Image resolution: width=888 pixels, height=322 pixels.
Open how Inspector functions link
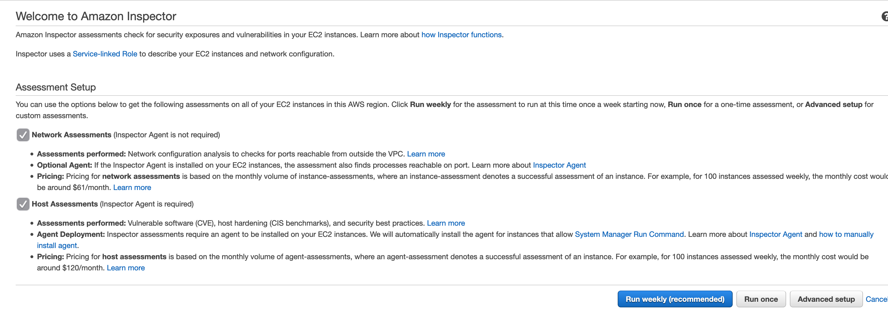[461, 35]
